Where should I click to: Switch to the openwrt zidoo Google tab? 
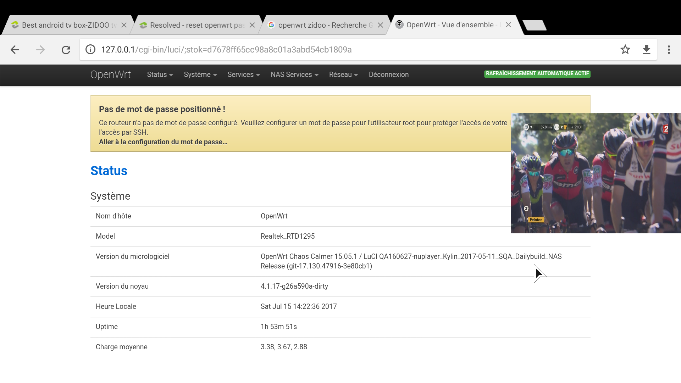[321, 25]
